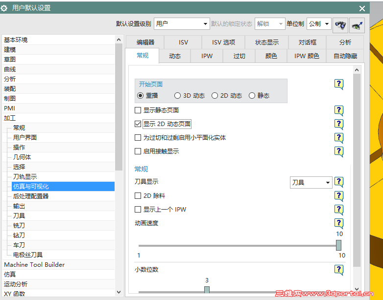Uncheck 显示 2D 动态页面 checkbox
This screenshot has height=300, width=383.
coord(138,124)
